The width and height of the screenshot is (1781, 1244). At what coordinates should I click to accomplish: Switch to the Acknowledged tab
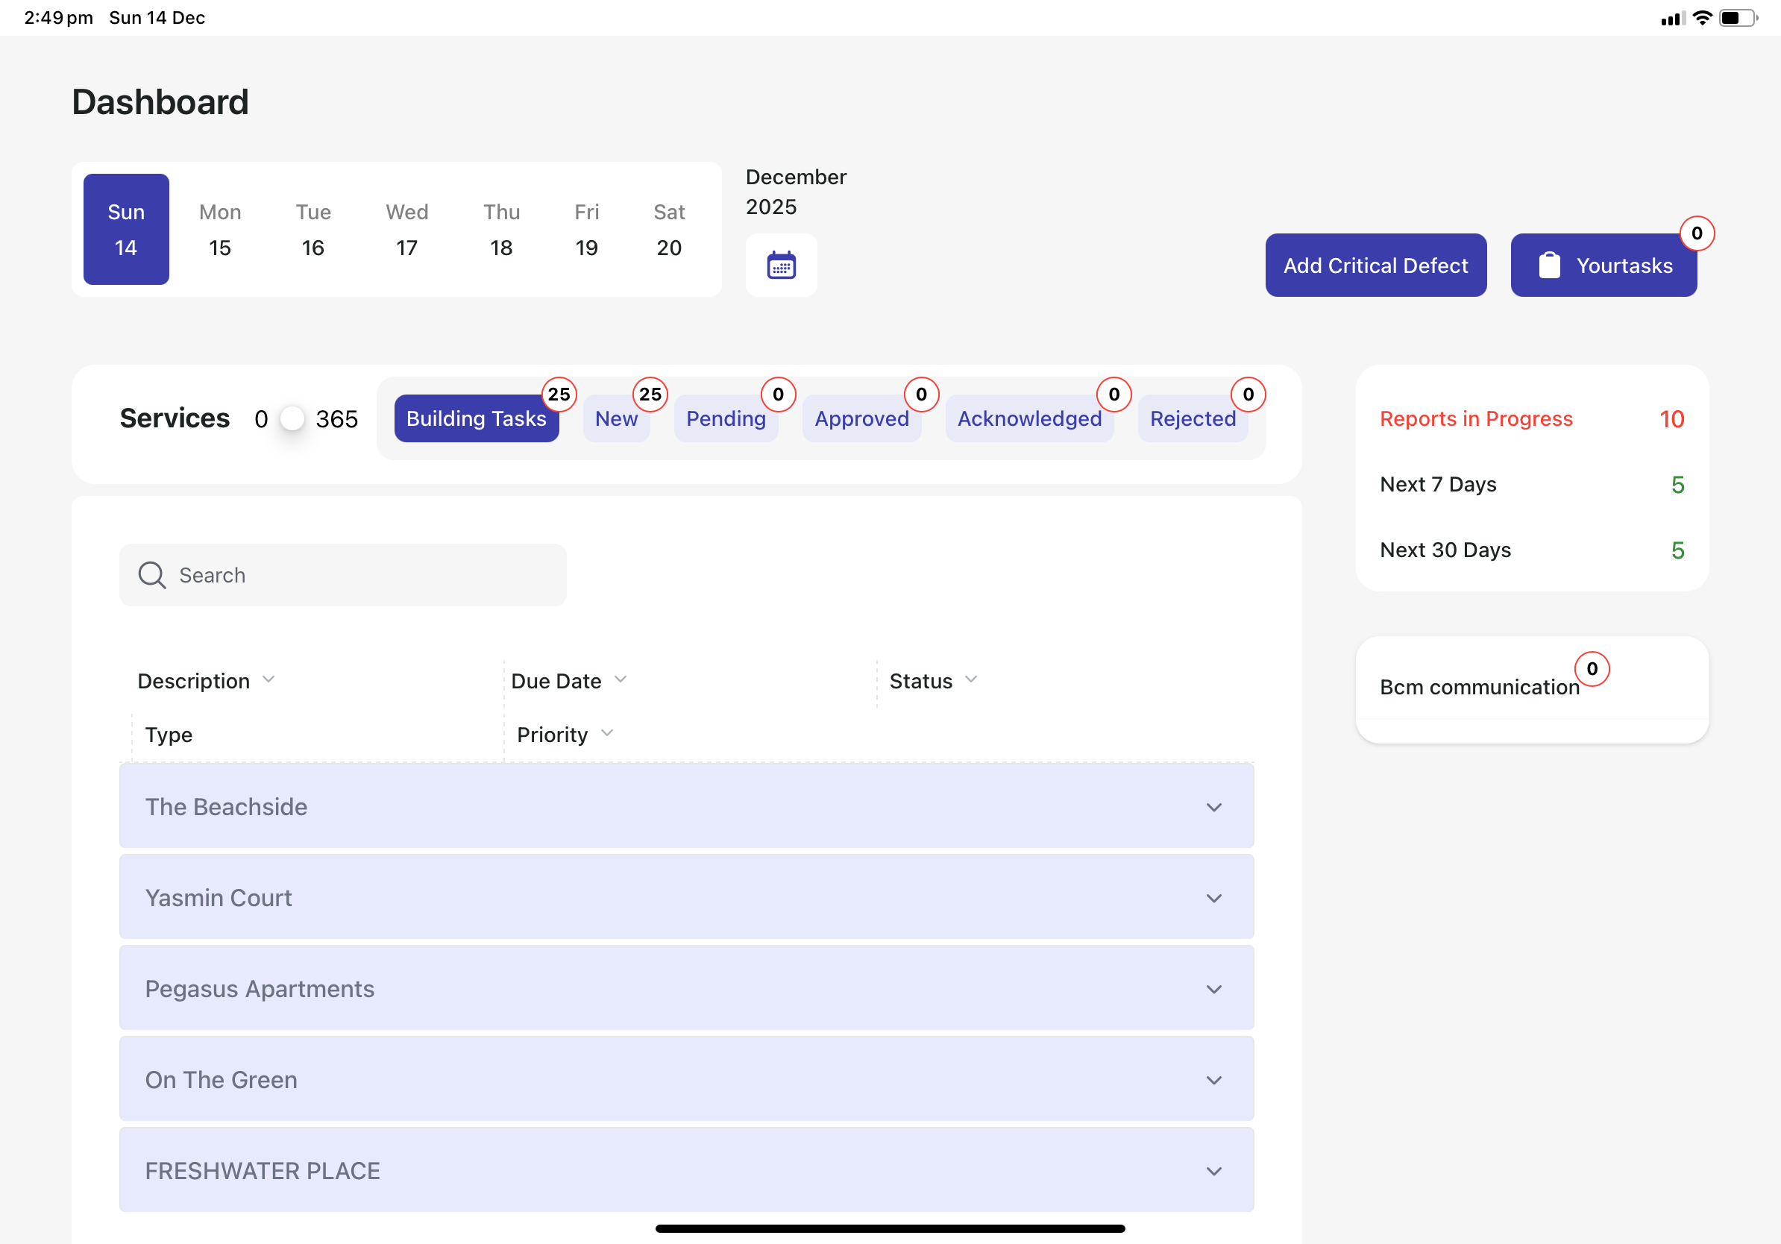pos(1028,419)
